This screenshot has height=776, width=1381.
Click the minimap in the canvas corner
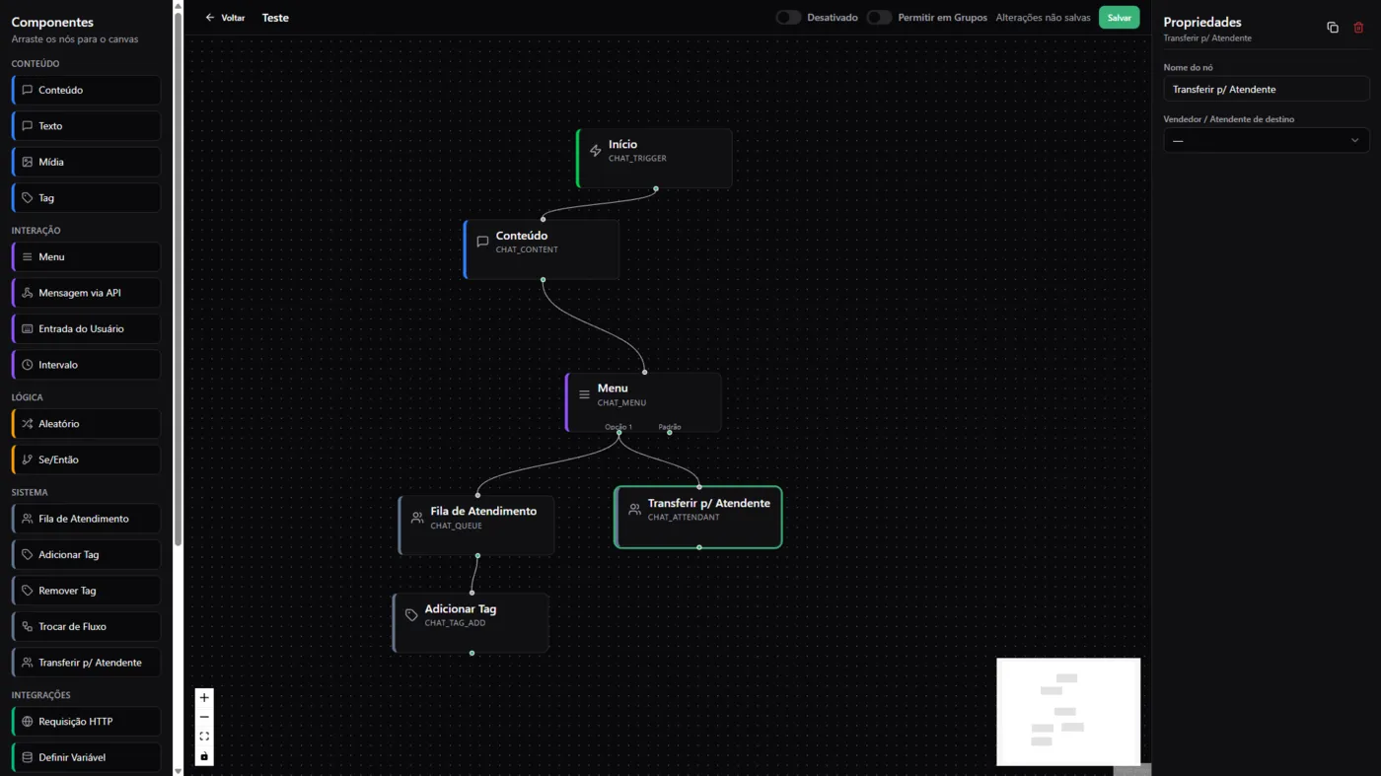(1068, 712)
